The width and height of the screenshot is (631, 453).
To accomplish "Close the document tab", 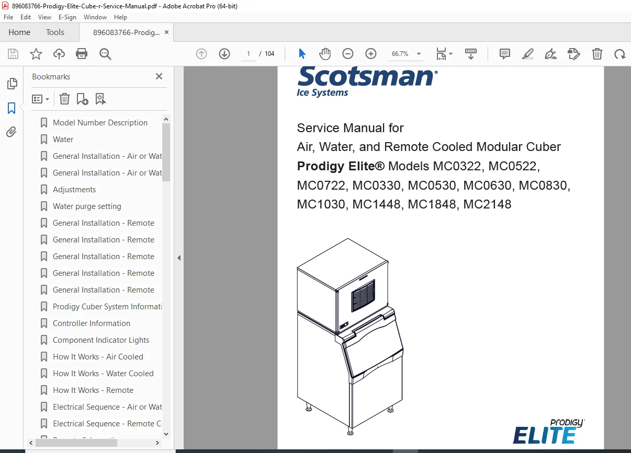I will [167, 32].
